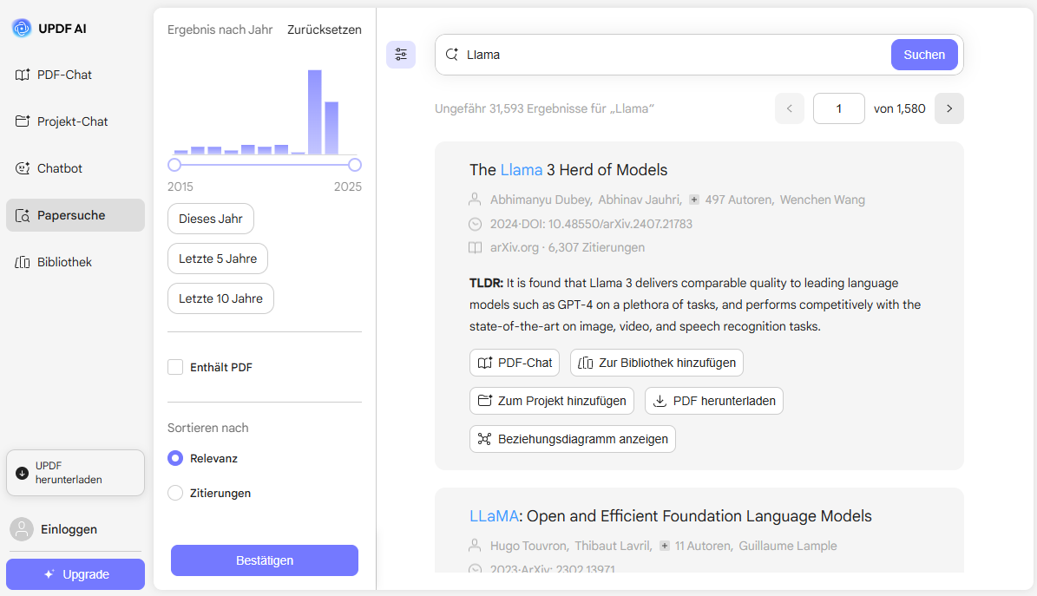The height and width of the screenshot is (596, 1037).
Task: Click author Abhinav Jauhri
Action: [x=639, y=200]
